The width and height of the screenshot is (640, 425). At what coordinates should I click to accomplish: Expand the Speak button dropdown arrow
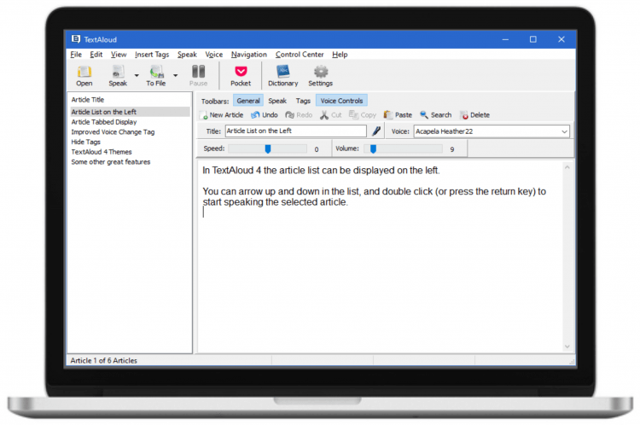point(137,75)
